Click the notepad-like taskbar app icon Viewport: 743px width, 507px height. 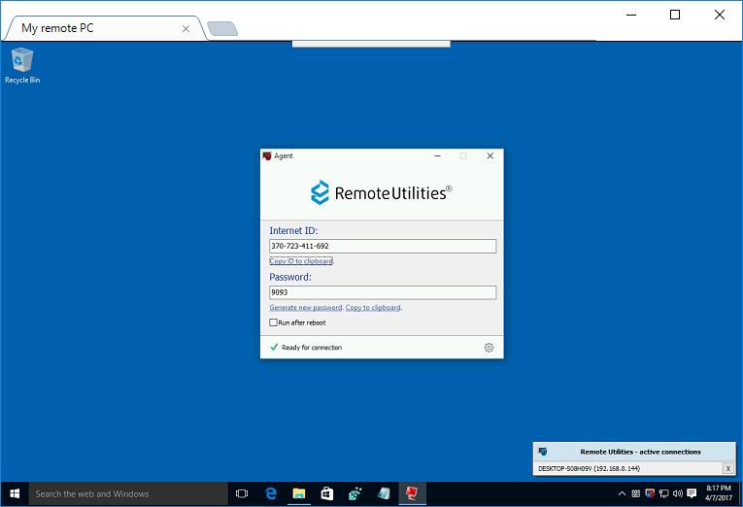click(x=384, y=493)
